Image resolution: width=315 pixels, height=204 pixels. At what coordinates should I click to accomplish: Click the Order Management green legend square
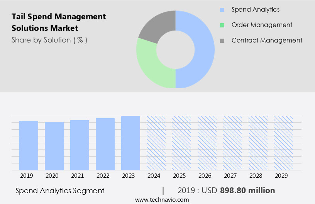(x=222, y=25)
